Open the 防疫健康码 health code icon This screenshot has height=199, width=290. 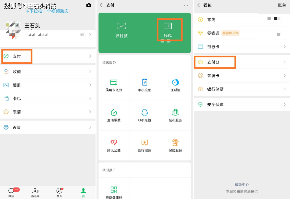point(114,189)
